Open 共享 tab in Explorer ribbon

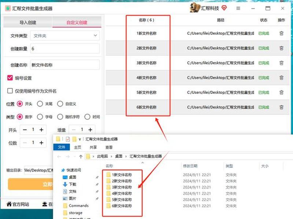tap(93, 147)
